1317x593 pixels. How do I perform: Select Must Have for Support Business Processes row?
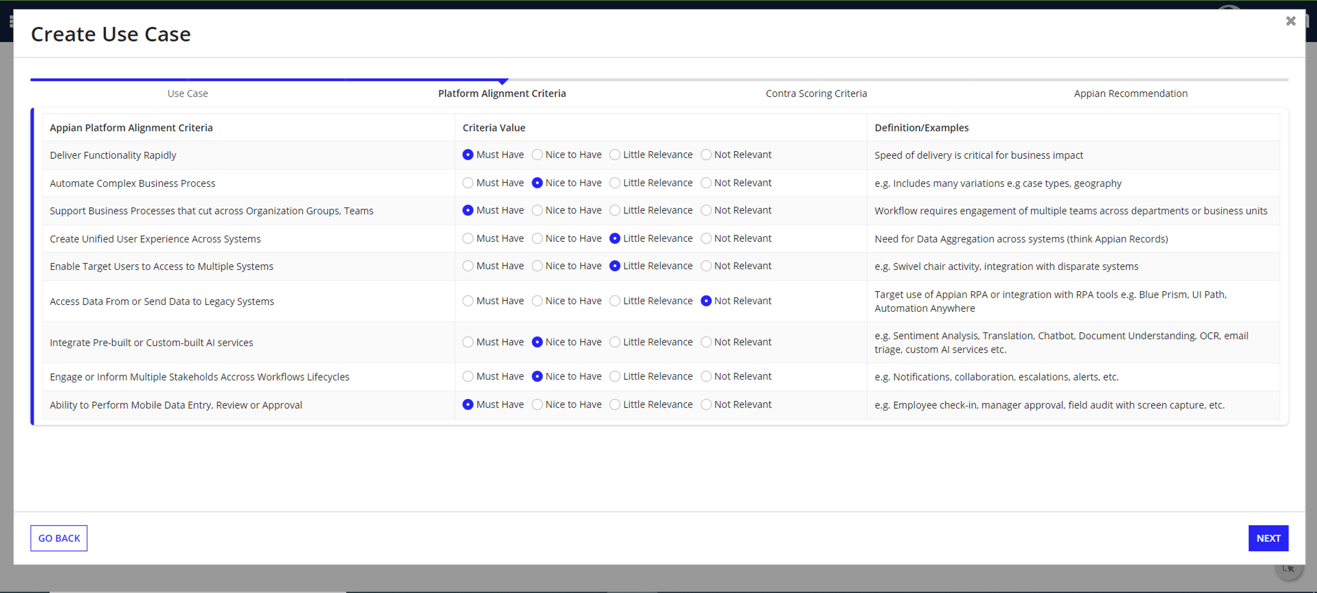click(467, 210)
